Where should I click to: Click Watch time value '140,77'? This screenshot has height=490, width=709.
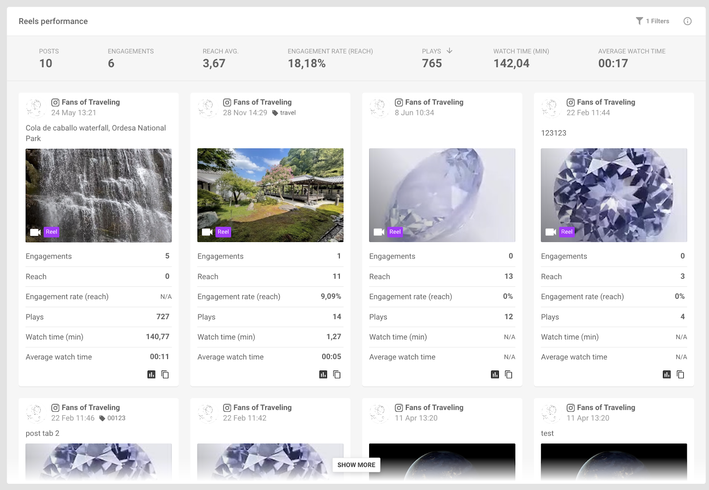[x=158, y=337]
